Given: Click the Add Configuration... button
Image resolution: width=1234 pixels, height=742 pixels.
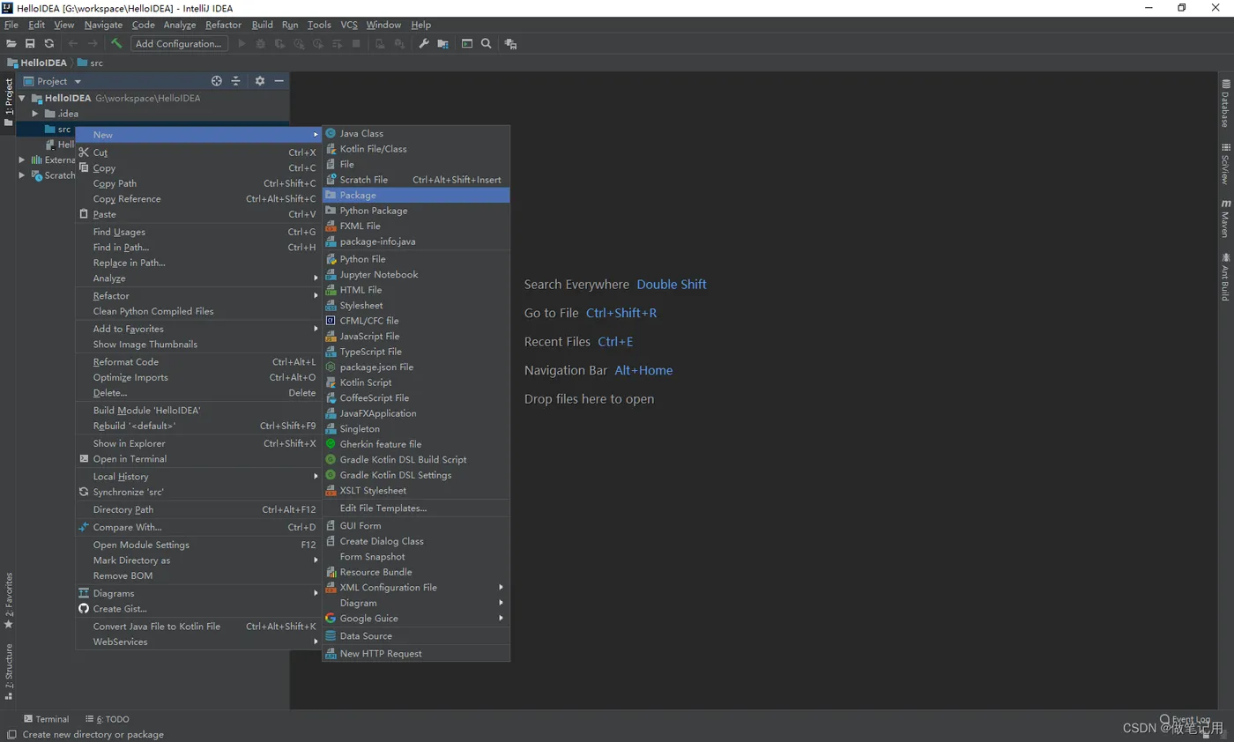Looking at the screenshot, I should 179,43.
